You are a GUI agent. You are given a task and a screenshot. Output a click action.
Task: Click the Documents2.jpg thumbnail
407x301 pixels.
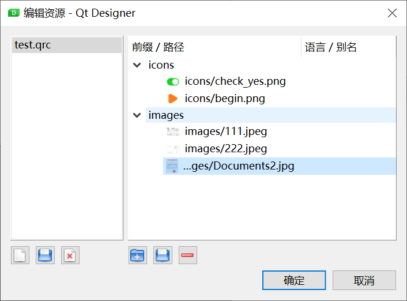click(x=172, y=166)
